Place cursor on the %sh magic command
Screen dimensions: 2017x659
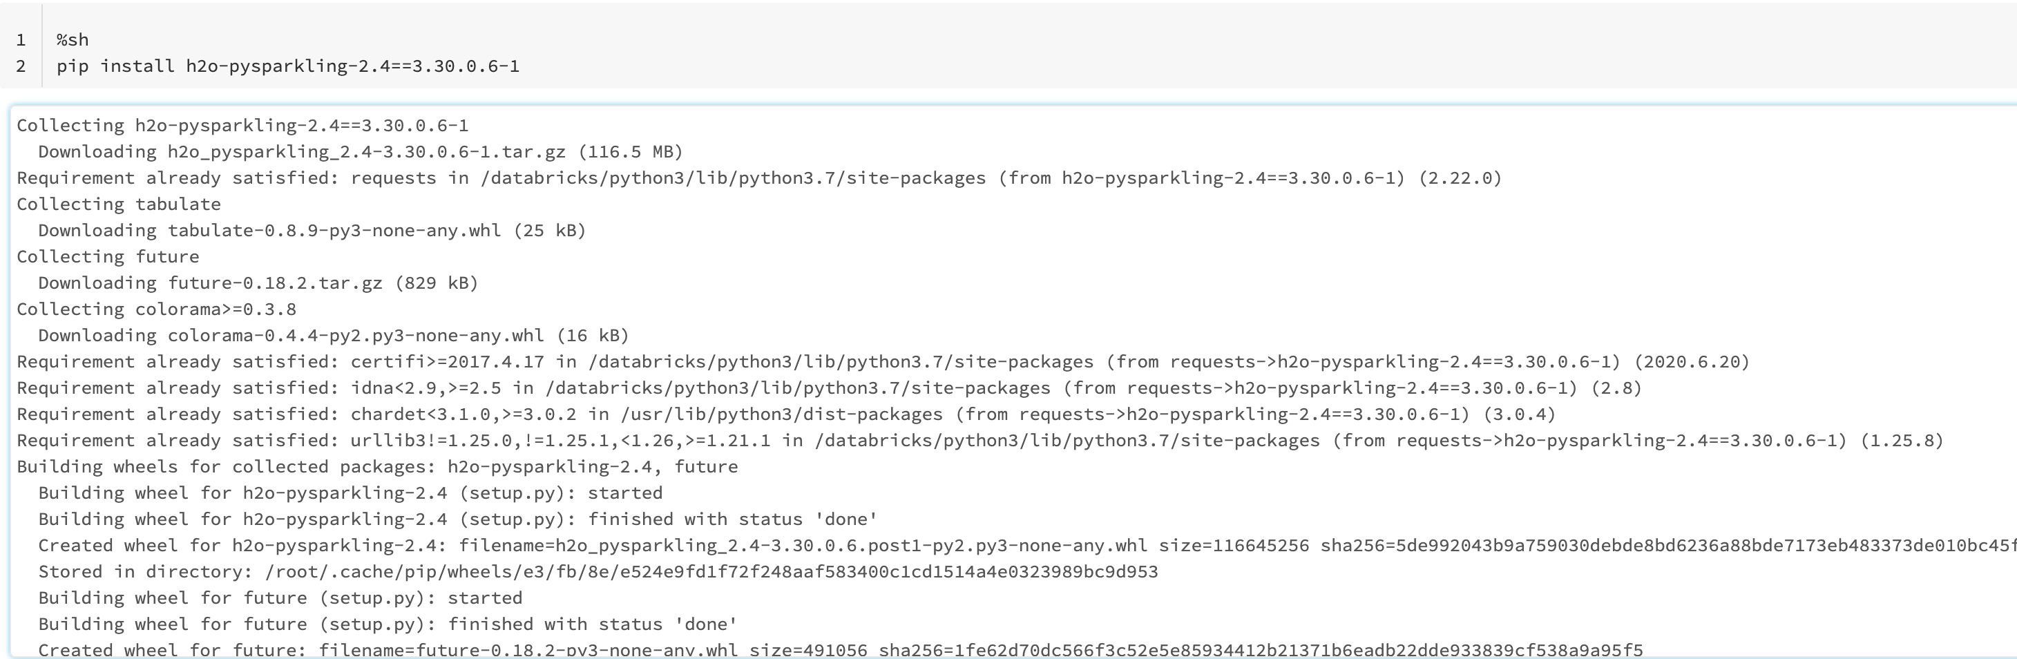(x=72, y=40)
